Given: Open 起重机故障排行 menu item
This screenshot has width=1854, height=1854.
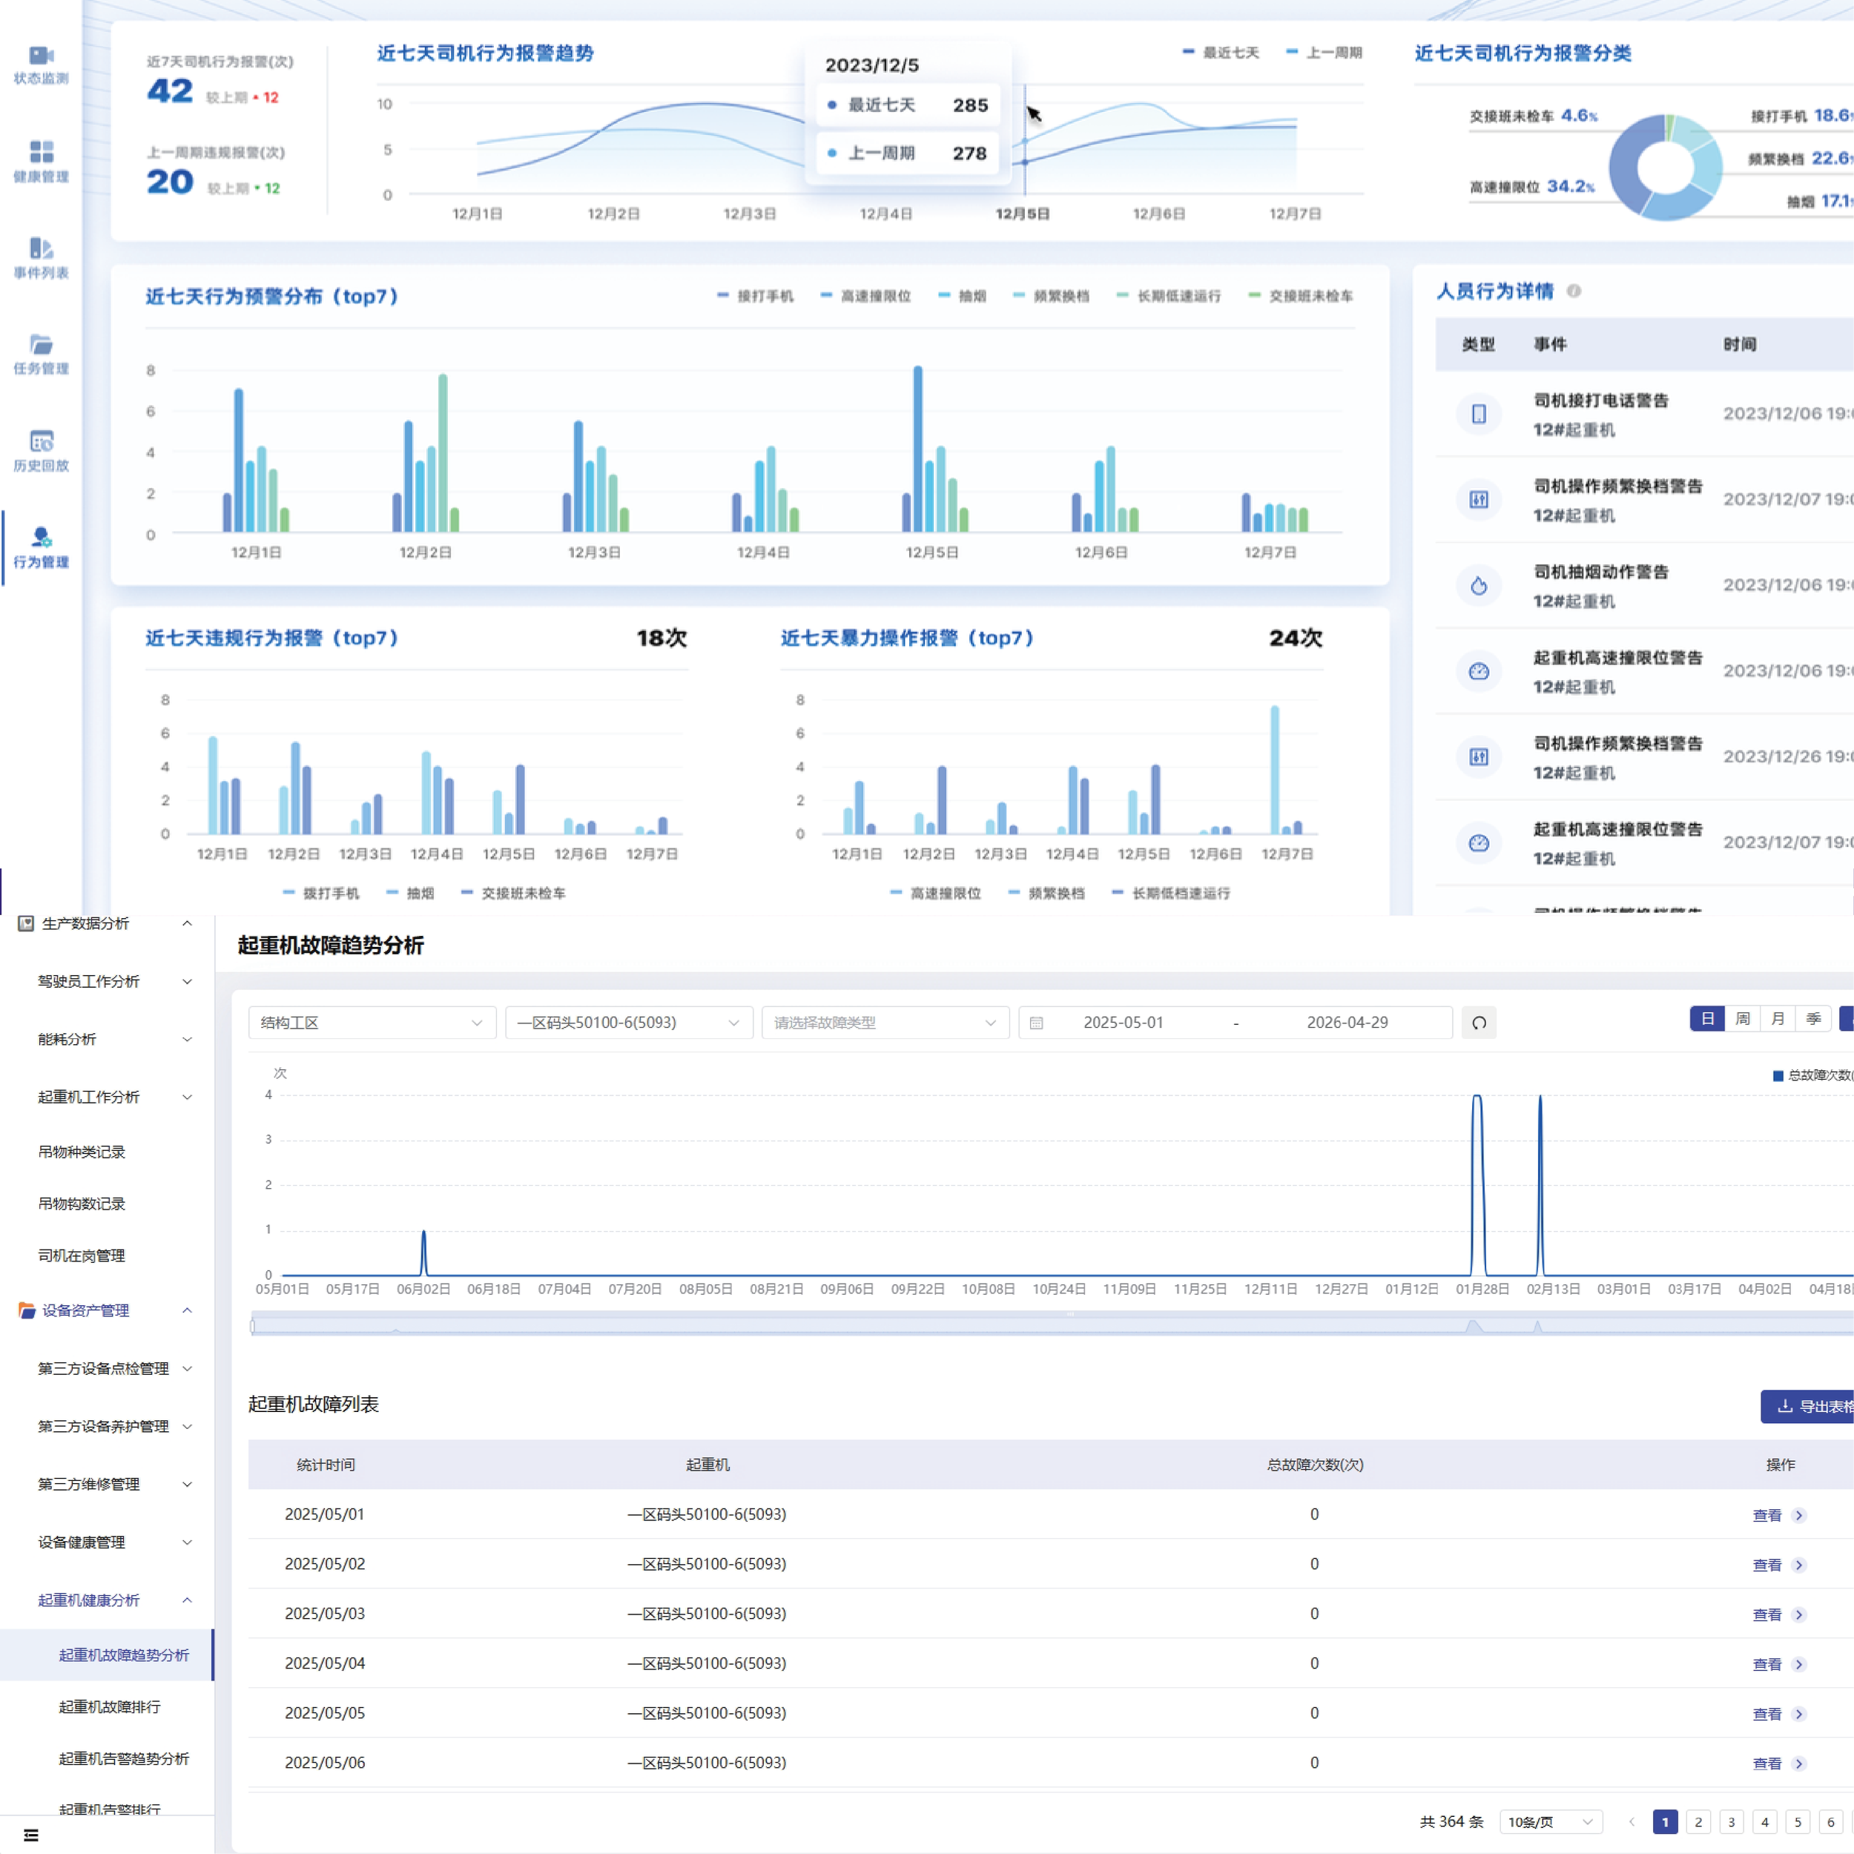Looking at the screenshot, I should pos(110,1707).
